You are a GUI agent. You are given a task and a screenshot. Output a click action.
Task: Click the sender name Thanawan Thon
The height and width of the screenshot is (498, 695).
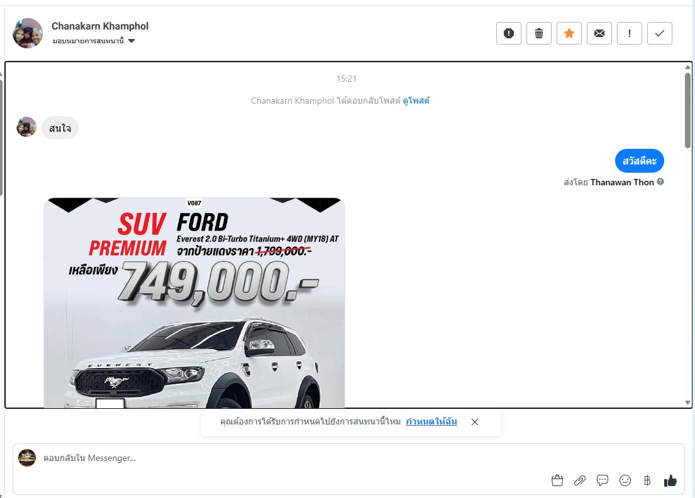622,182
